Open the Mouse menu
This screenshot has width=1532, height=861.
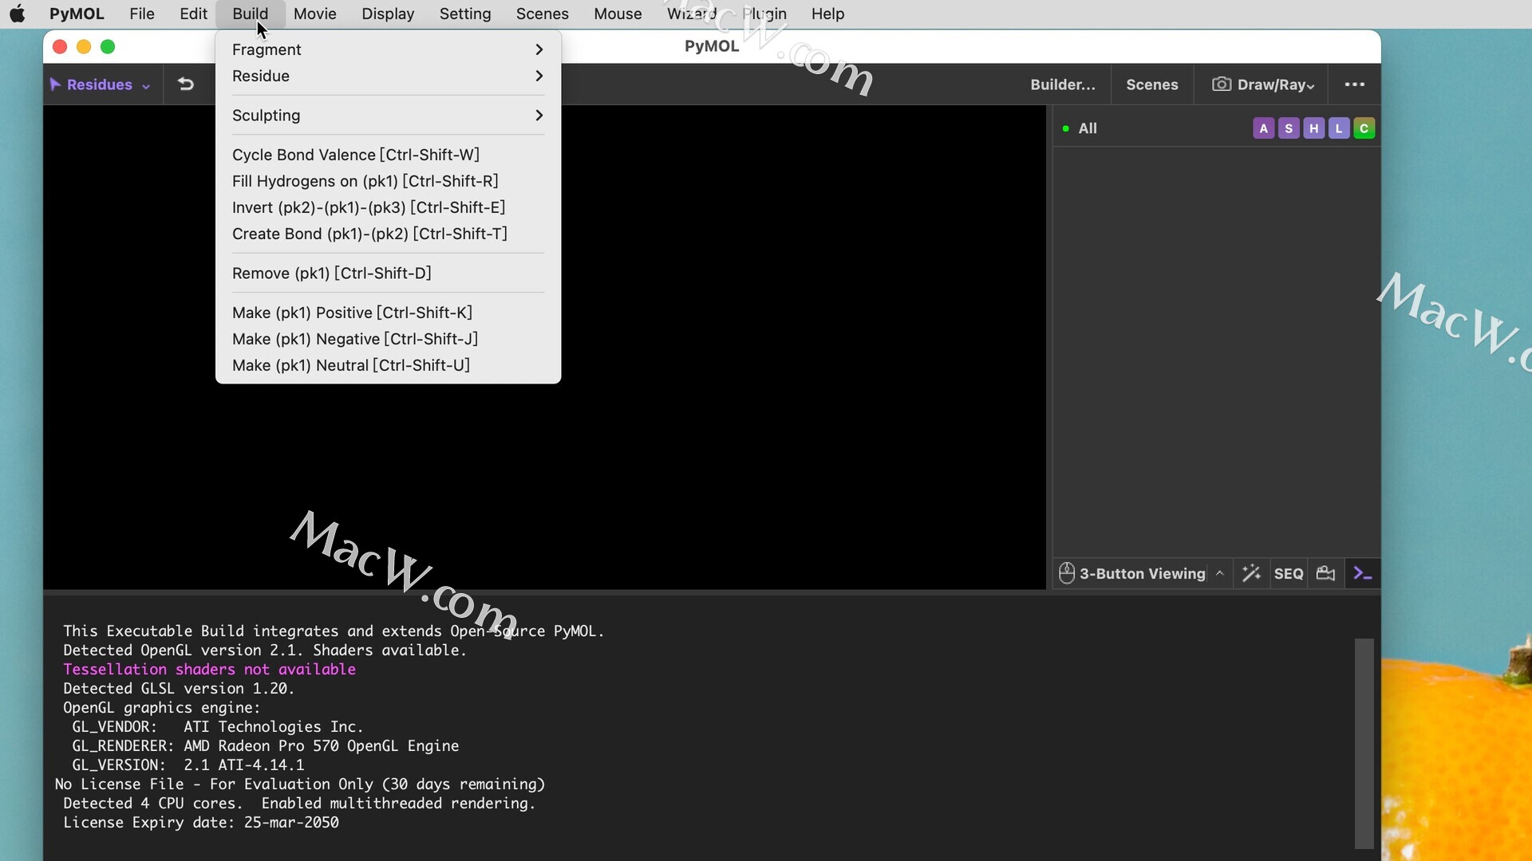pyautogui.click(x=618, y=14)
